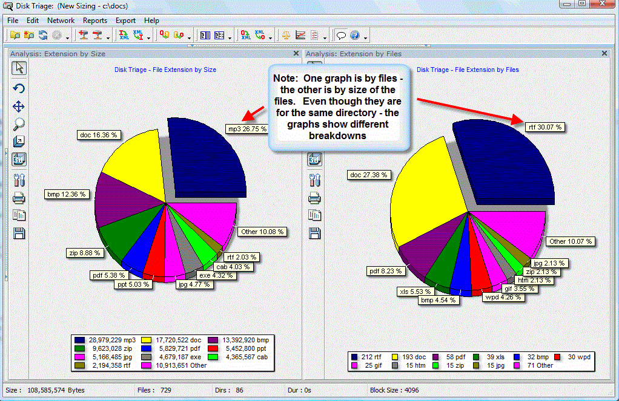Save the left analysis chart

[19, 233]
